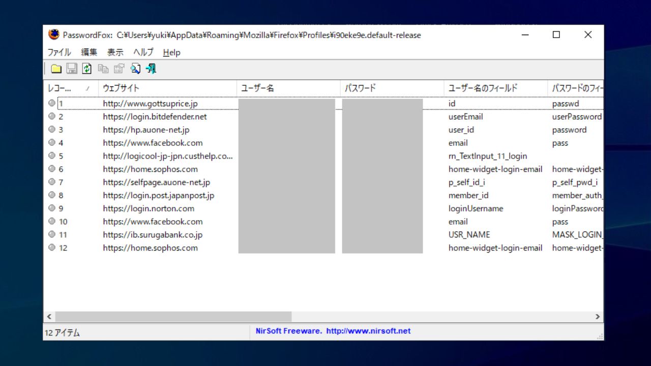Image resolution: width=651 pixels, height=366 pixels.
Task: Click the p_self_id_i cell
Action: [466, 182]
